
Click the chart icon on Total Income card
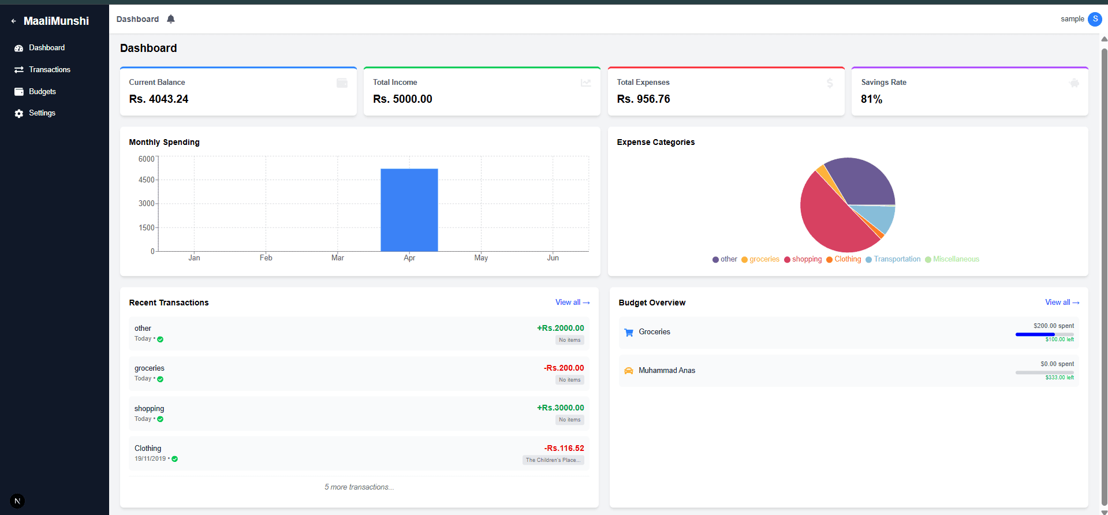tap(586, 83)
